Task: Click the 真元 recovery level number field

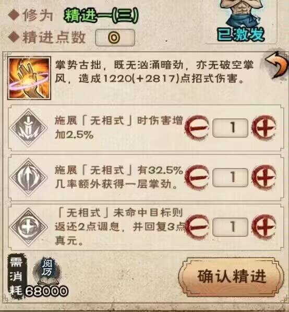Action: 231,227
